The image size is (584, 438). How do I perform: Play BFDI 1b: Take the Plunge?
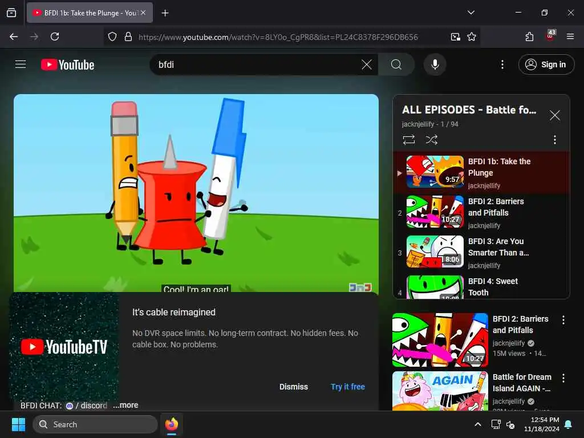pos(481,172)
